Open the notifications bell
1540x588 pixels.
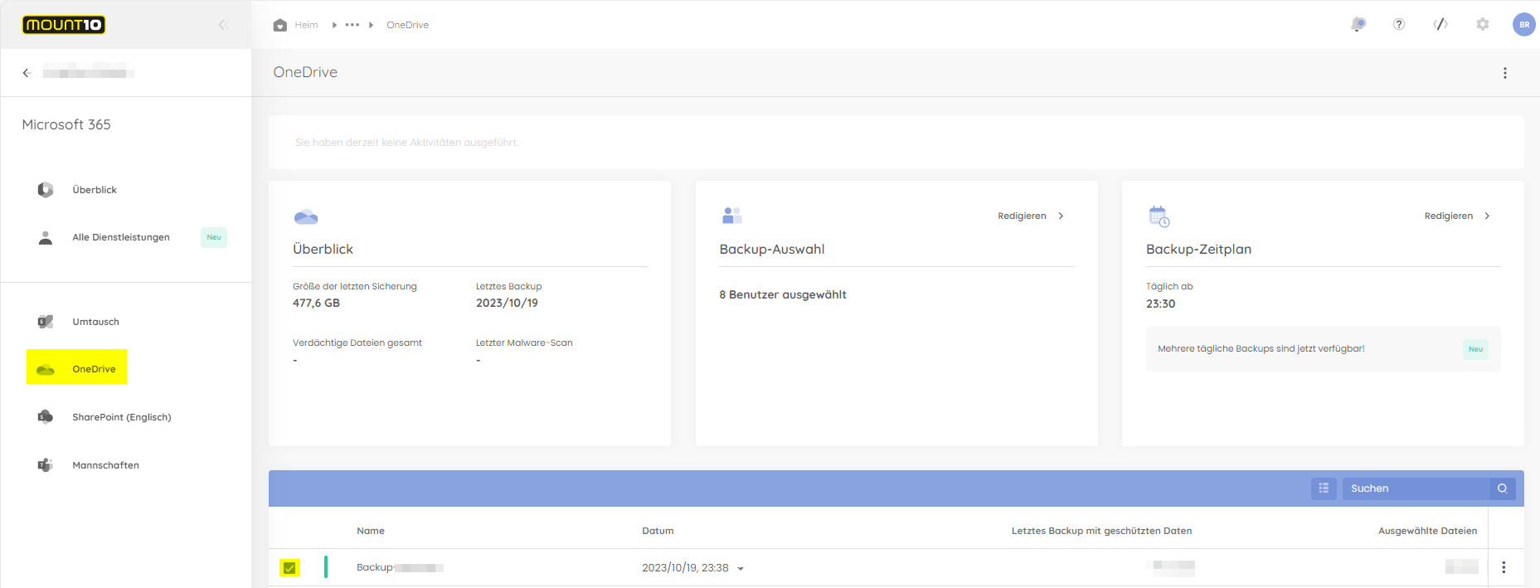click(1358, 25)
